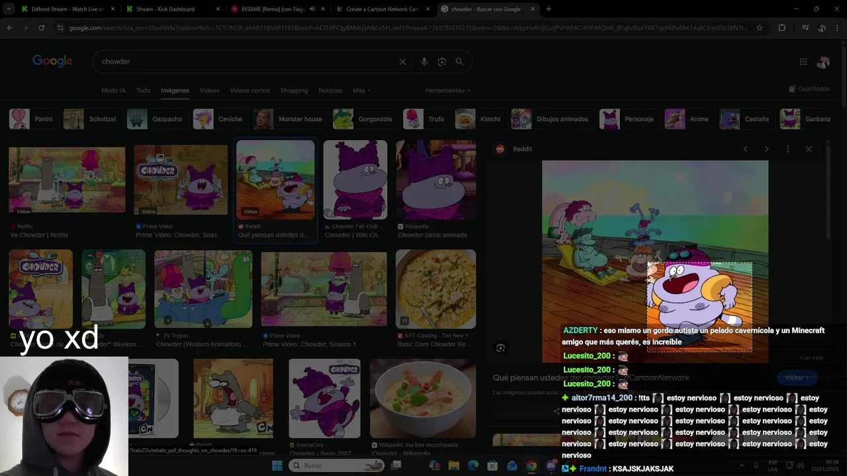This screenshot has width=847, height=476.
Task: Go back in Chrome
Action: pyautogui.click(x=9, y=28)
